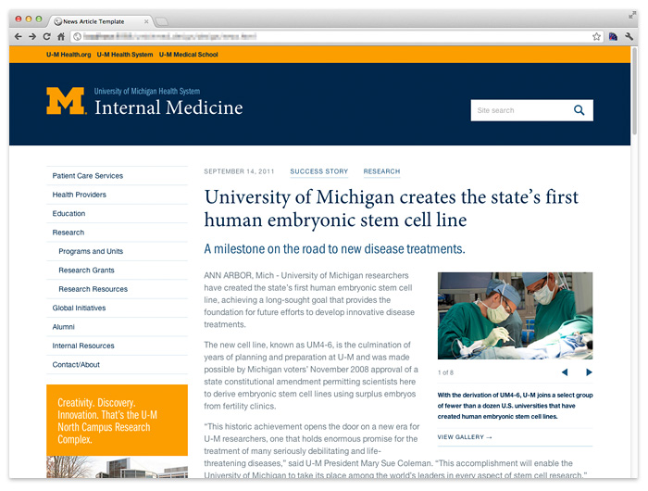648x491 pixels.
Task: Open Health Providers in sidebar
Action: (117, 195)
